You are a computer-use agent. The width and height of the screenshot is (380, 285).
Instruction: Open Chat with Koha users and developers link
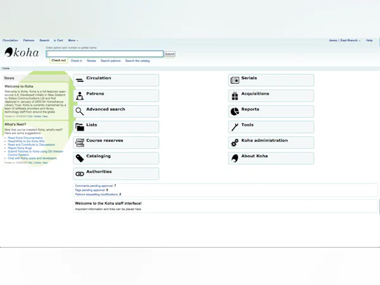click(32, 158)
